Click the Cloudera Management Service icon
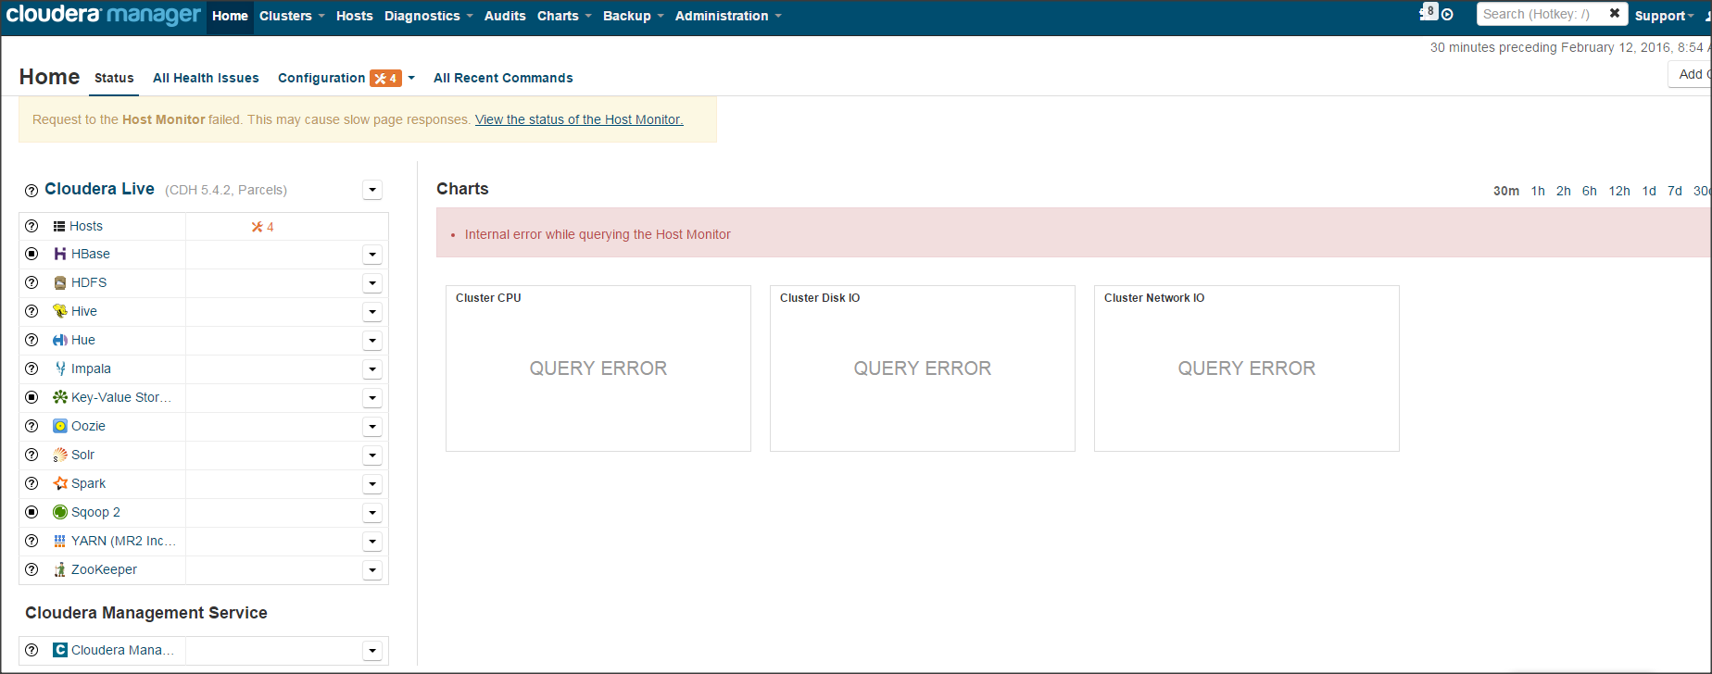Viewport: 1712px width, 674px height. [x=60, y=650]
